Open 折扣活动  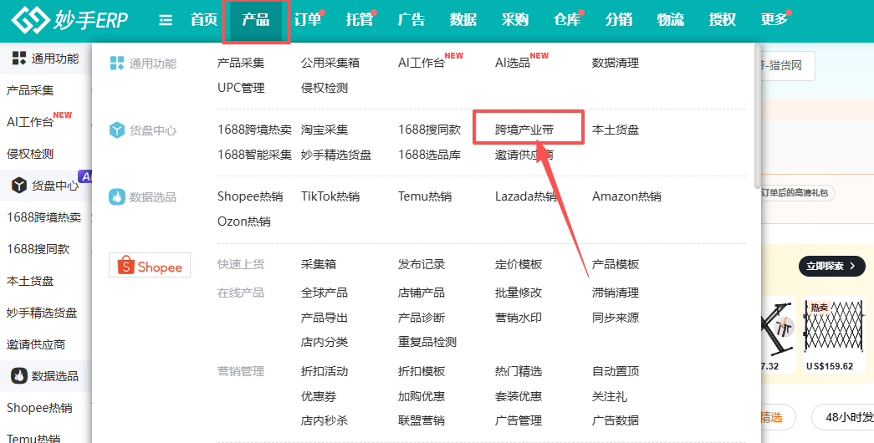point(325,371)
